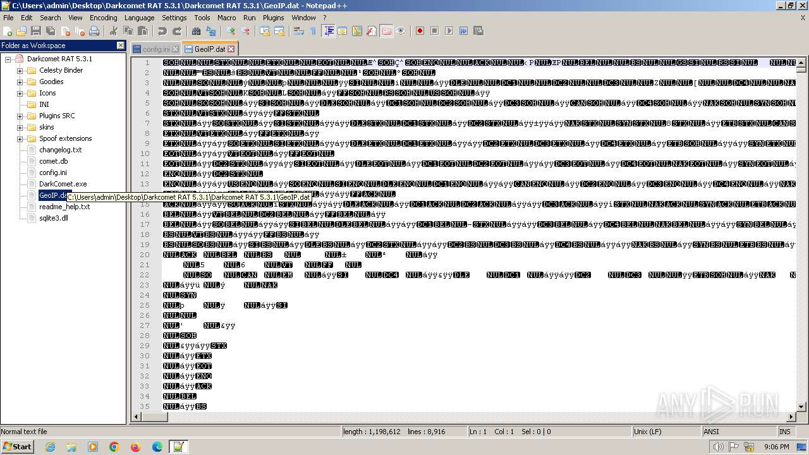Expand the Goodies folder
This screenshot has height=455, width=809.
click(20, 82)
